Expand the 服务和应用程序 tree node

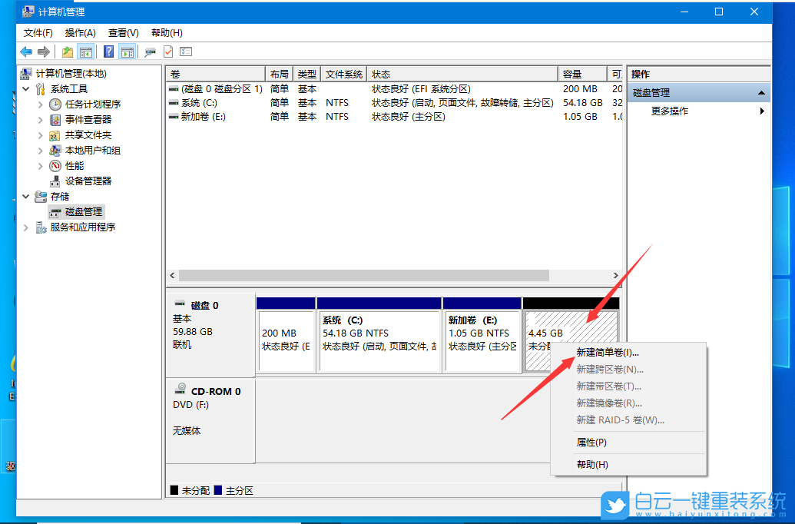pyautogui.click(x=25, y=227)
